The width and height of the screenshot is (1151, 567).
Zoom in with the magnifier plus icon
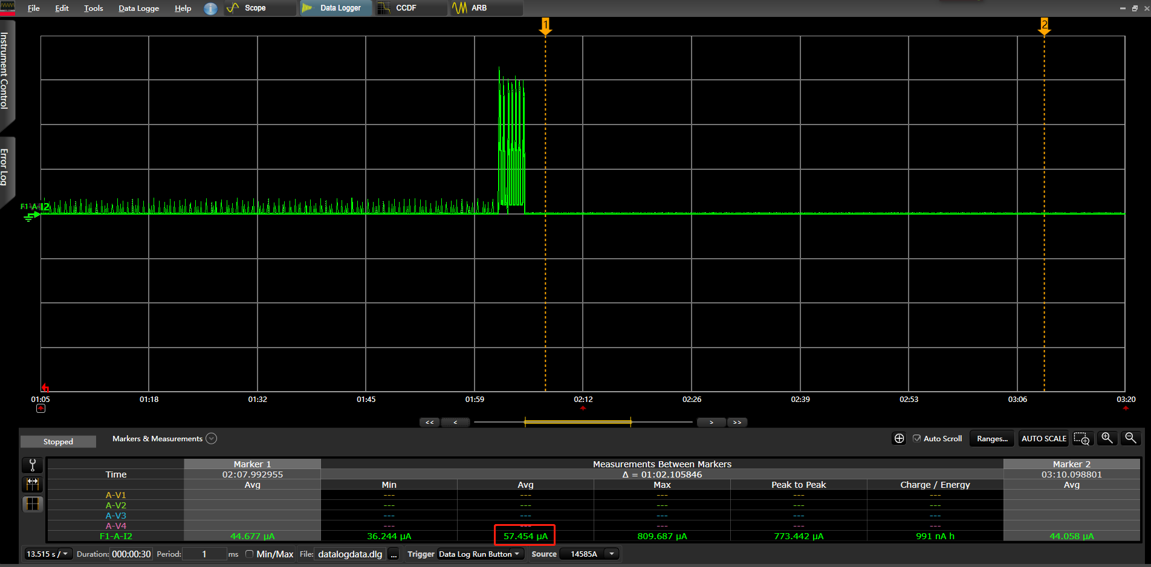pyautogui.click(x=1107, y=438)
